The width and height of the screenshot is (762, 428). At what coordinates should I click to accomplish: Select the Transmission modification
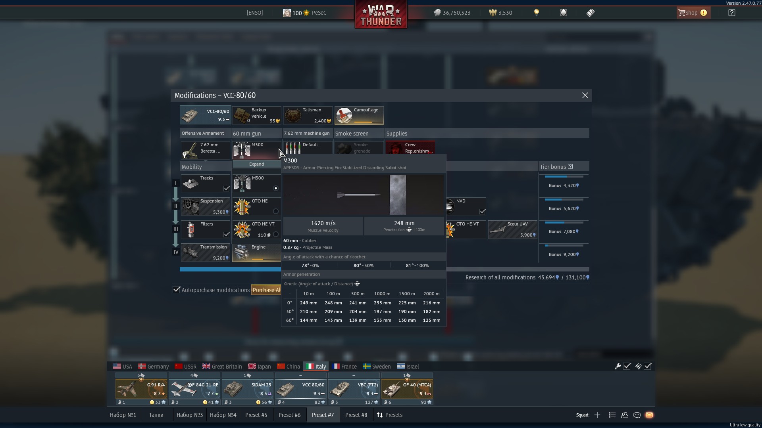click(205, 252)
